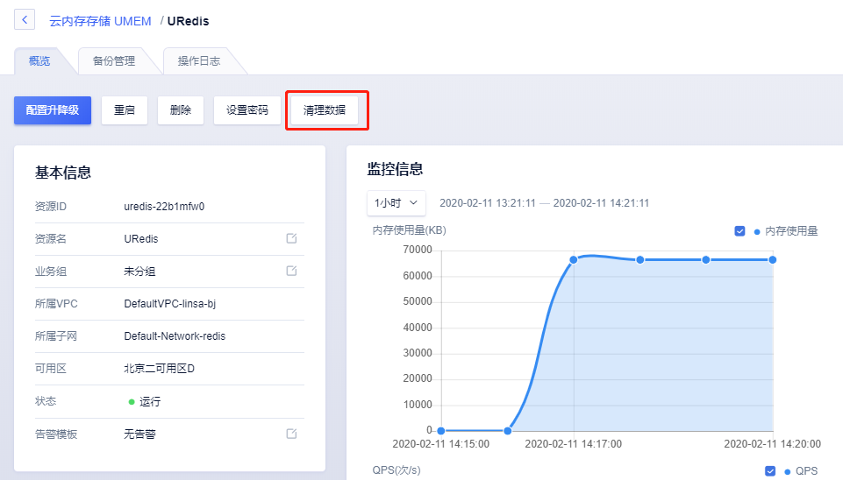The width and height of the screenshot is (843, 480).
Task: Edit the resource name URedis icon
Action: tap(291, 239)
